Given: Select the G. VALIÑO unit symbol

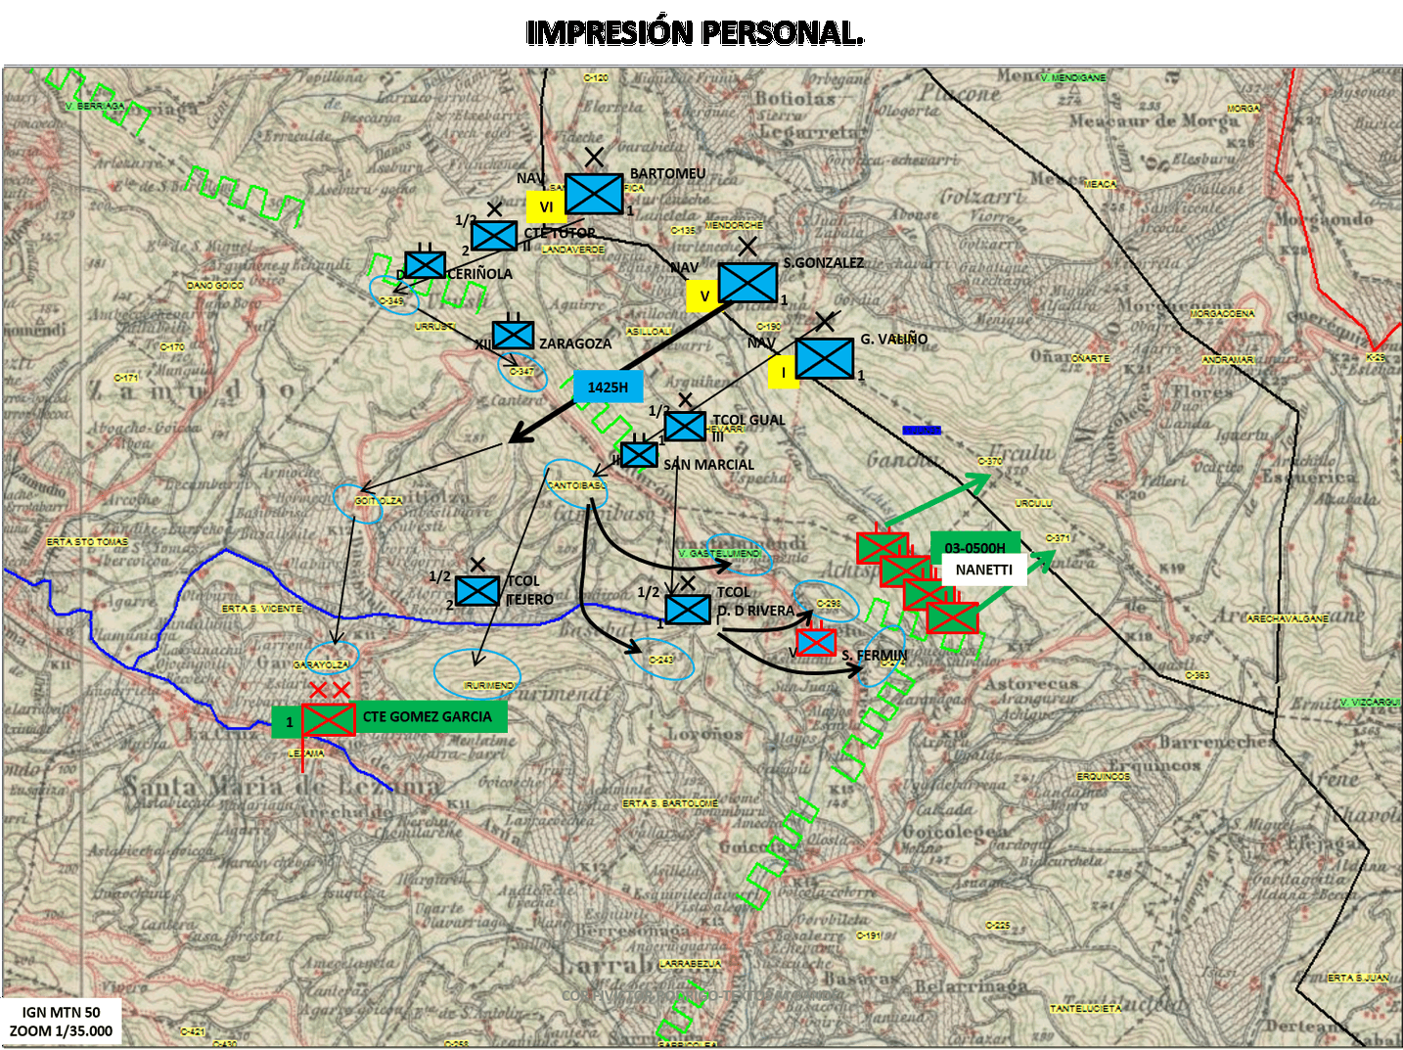Looking at the screenshot, I should [825, 358].
